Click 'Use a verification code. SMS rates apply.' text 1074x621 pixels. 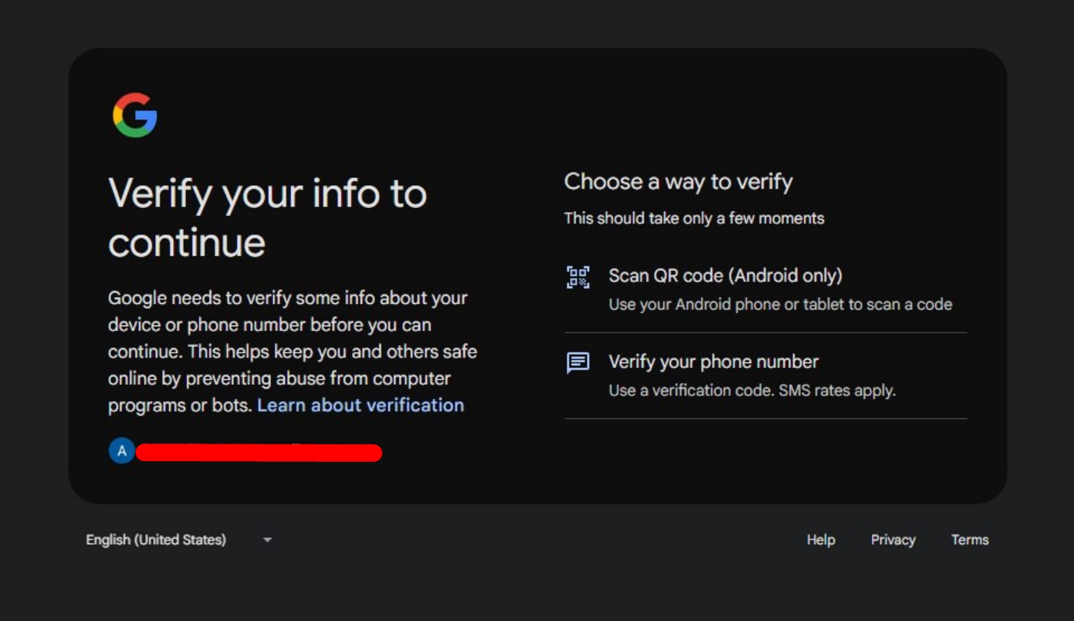click(751, 390)
